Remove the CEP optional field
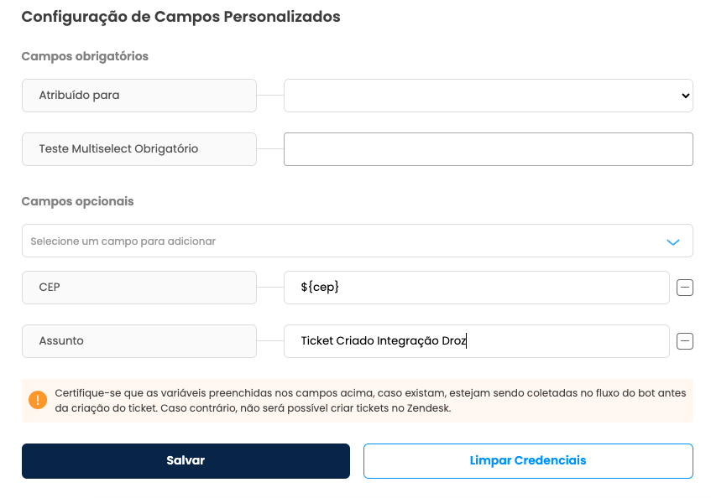Screen dimensions: 711x498 click(x=685, y=288)
